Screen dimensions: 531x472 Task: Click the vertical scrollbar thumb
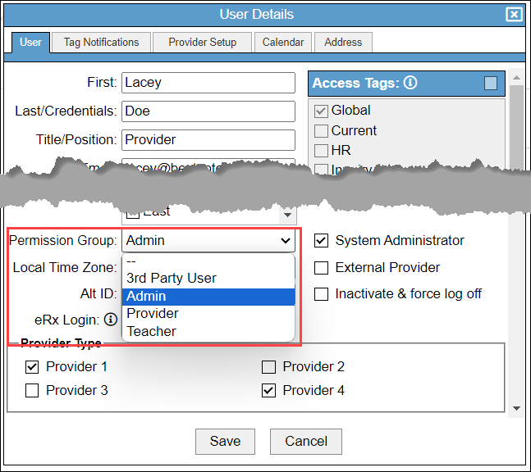(x=516, y=127)
